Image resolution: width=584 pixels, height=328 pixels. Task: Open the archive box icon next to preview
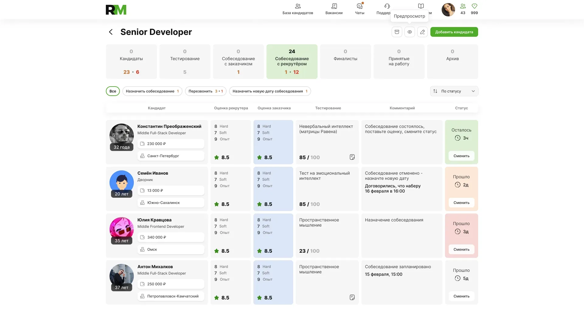[x=397, y=32]
